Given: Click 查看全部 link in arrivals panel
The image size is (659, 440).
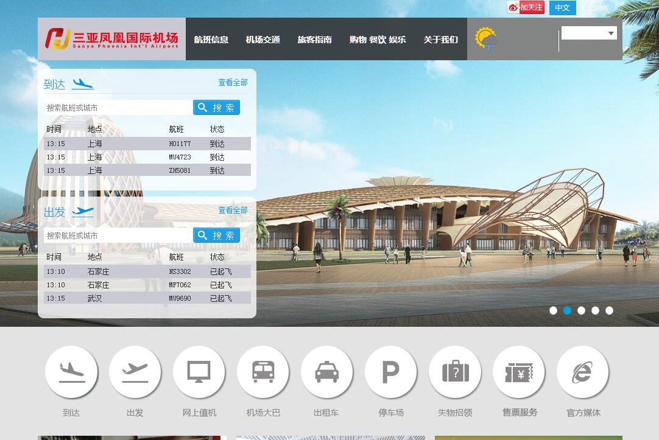Looking at the screenshot, I should 233,83.
